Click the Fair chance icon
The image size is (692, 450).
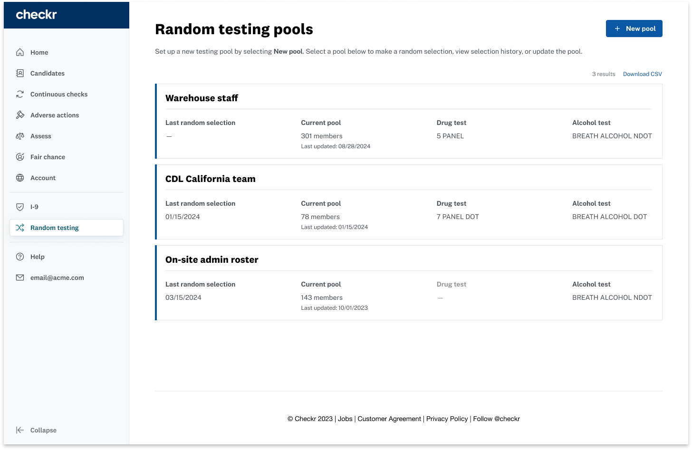[x=20, y=157]
